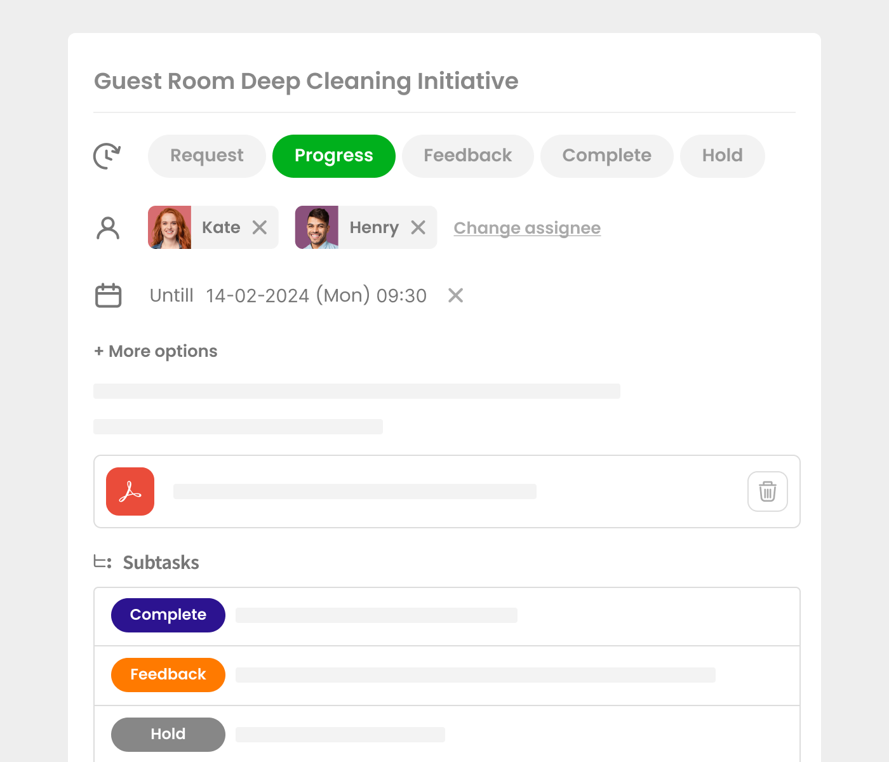Open the due date calendar icon
Viewport: 889px width, 762px height.
109,295
